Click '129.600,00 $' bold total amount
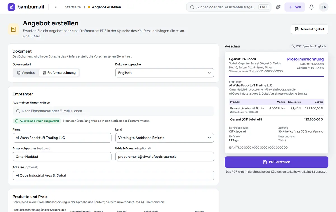This screenshot has width=336, height=212. 313,119
